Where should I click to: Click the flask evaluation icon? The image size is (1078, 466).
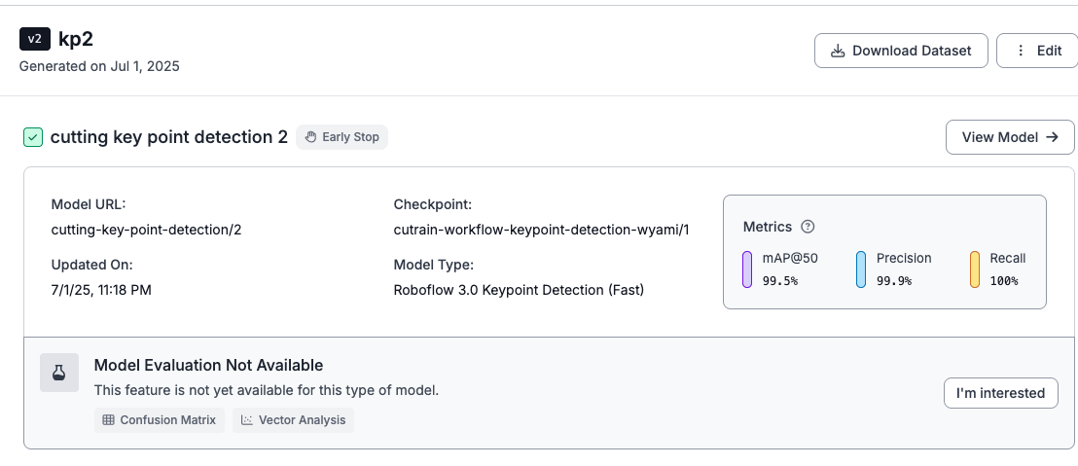tap(59, 373)
